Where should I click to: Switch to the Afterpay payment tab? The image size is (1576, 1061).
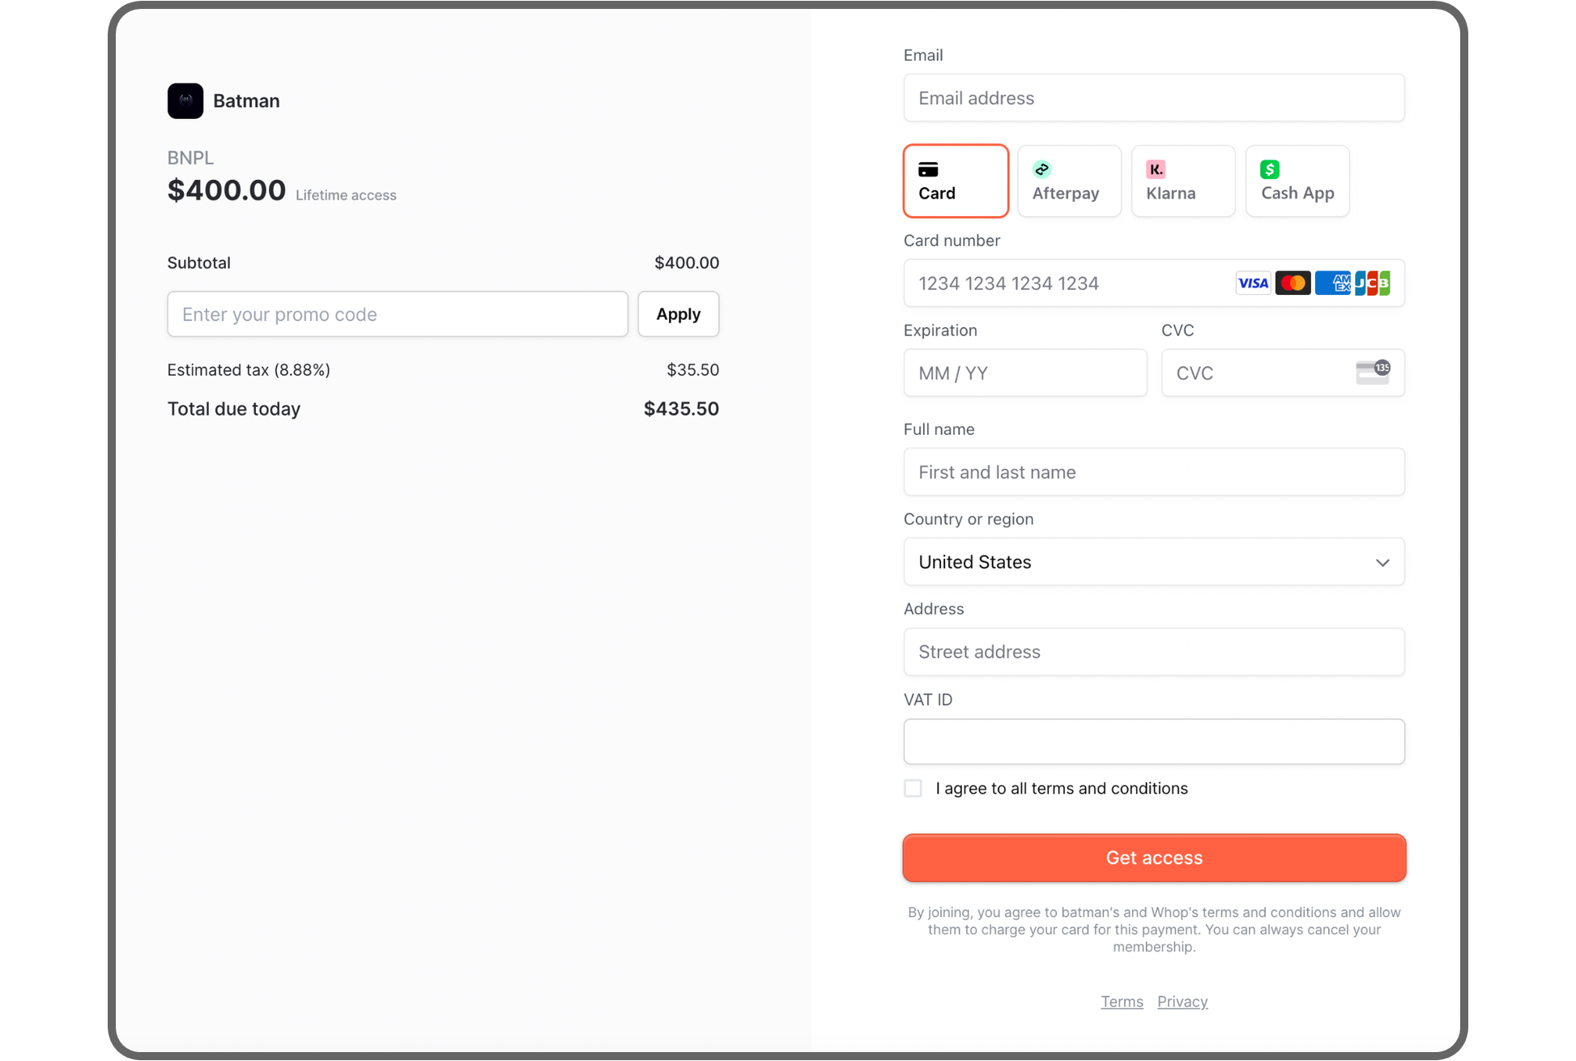point(1069,181)
